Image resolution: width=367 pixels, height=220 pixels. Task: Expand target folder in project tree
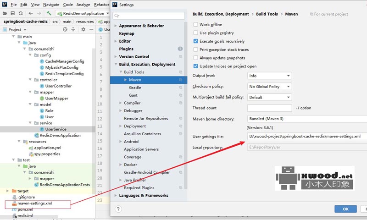(7, 191)
